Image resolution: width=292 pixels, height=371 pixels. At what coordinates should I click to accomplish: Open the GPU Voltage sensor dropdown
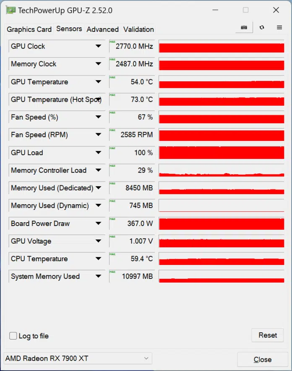[99, 241]
